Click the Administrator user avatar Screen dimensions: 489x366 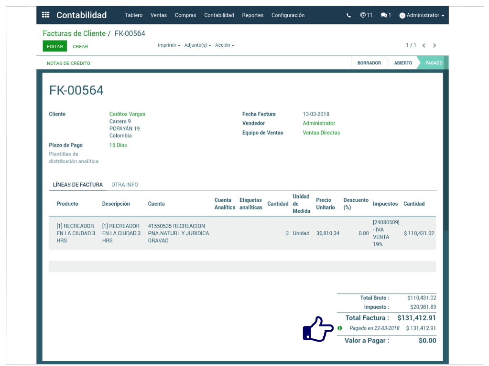(x=402, y=16)
